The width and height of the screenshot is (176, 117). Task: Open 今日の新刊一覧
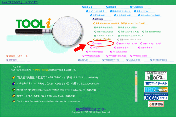click(112, 60)
